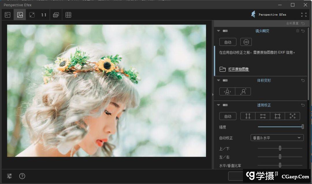Open the 自动校正 dropdown (垂直&水平)

coord(277,138)
